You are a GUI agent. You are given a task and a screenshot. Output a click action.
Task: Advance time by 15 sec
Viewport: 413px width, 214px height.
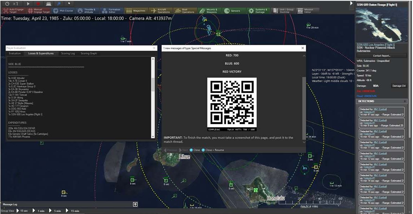22,211
